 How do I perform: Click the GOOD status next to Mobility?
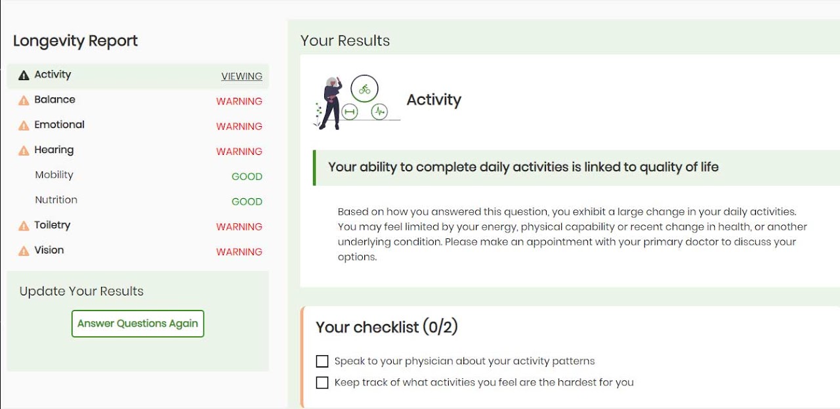247,177
